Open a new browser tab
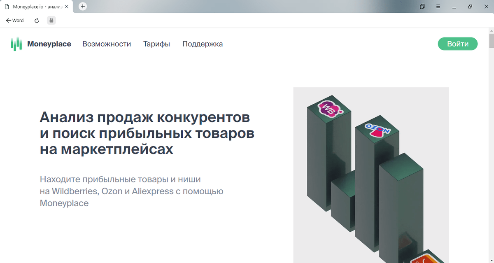494x263 pixels. tap(83, 7)
